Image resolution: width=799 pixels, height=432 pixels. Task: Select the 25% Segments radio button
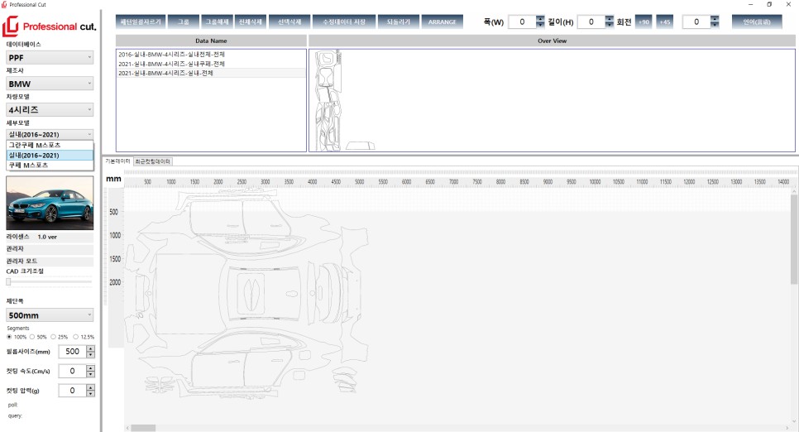pyautogui.click(x=54, y=337)
